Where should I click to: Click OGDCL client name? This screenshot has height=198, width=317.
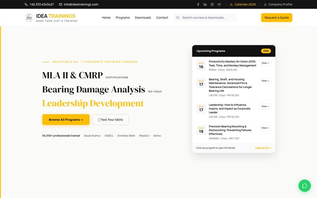[x=109, y=136]
